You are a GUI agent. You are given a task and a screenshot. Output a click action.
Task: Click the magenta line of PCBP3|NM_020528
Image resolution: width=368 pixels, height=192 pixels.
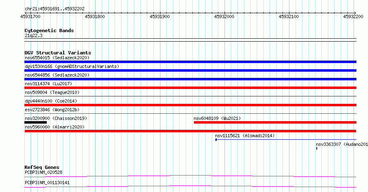(x=190, y=176)
